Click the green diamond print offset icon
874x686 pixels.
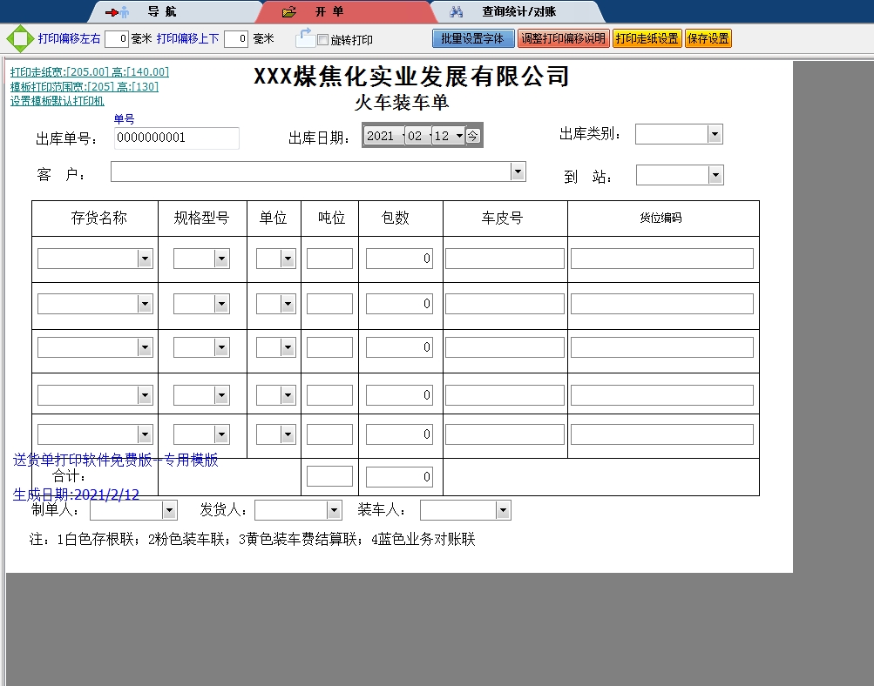(x=19, y=39)
